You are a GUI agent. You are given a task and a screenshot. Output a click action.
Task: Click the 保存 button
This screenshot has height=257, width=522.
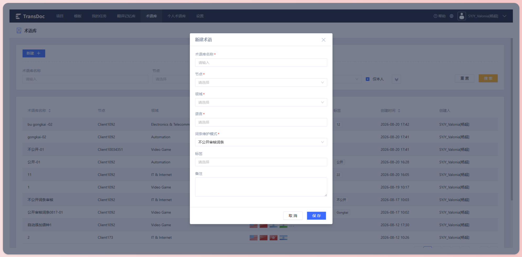[x=316, y=216]
